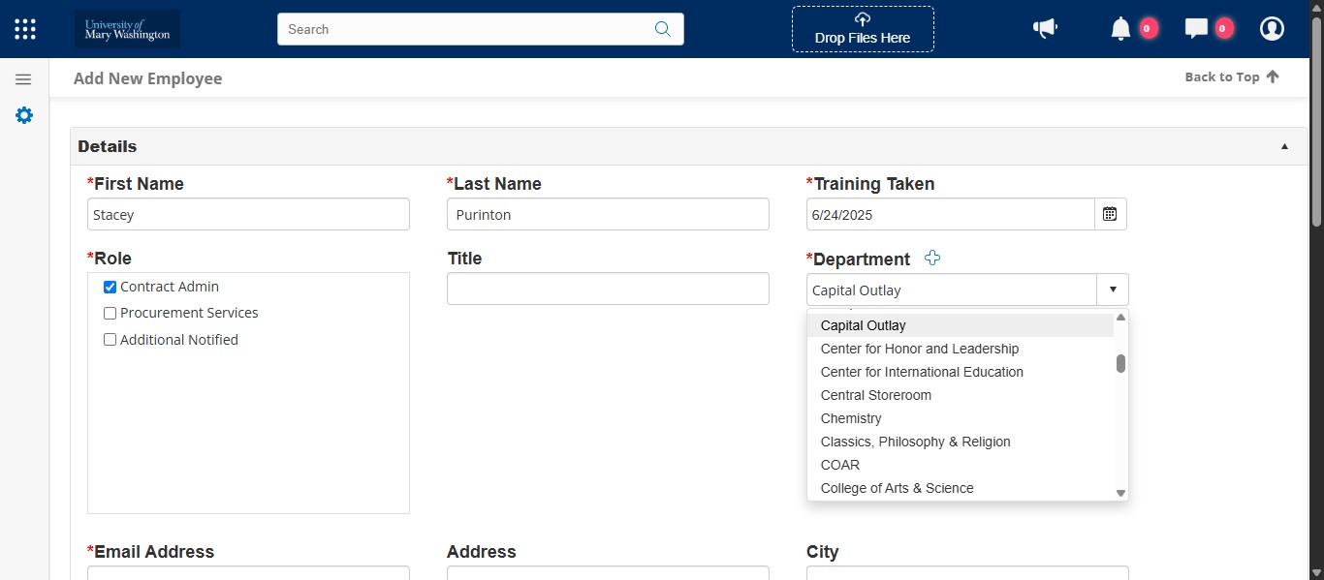Click the Drop Files Here area
The image size is (1324, 580).
click(x=862, y=29)
